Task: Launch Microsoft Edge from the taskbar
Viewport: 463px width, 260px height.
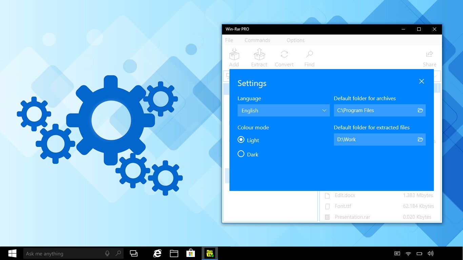Action: (157, 253)
